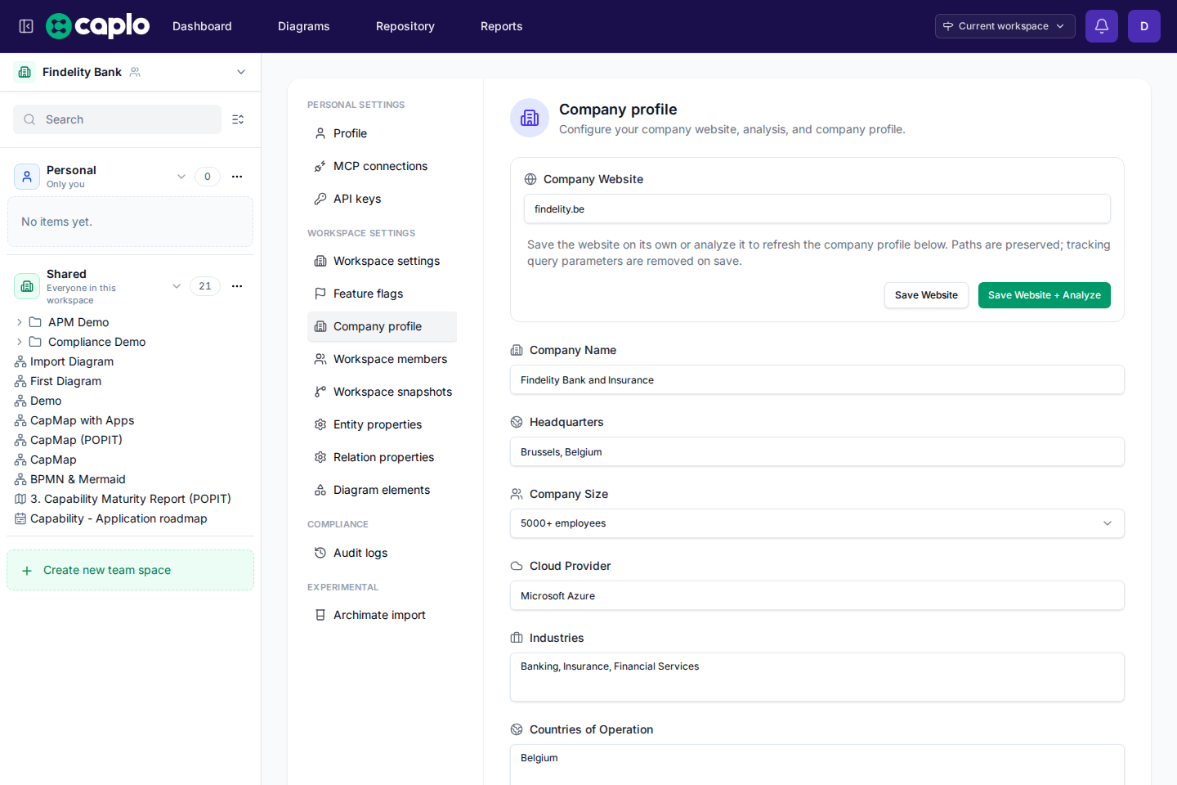Click the MCP connections plug icon
1177x785 pixels.
coord(320,166)
